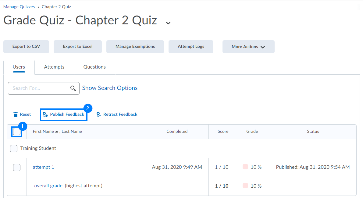Click the pink grade color indicator for attempt 1
The image size is (363, 198).
point(245,167)
